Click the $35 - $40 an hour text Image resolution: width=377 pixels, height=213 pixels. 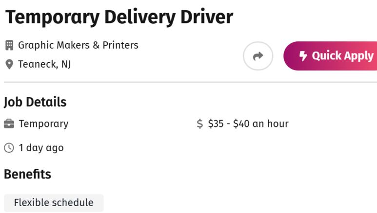(x=248, y=124)
